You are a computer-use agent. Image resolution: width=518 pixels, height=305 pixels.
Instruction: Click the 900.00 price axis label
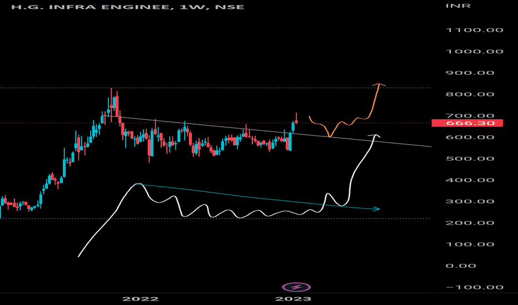point(470,73)
